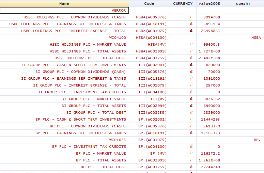Click BP PLC - CASH & SHORT TERM INVESTMENTS

64,120
